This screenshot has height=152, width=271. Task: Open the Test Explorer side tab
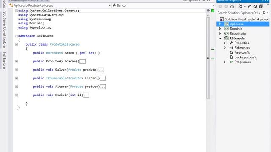pos(5,60)
